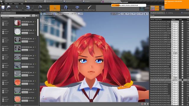Enable Highlight checkbox for Element 1
Viewport: 189px width, 106px height.
[x=3, y=32]
